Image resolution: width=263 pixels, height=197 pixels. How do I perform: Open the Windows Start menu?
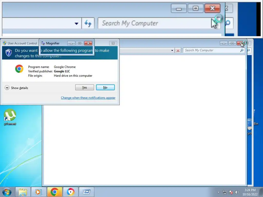pos(7,192)
